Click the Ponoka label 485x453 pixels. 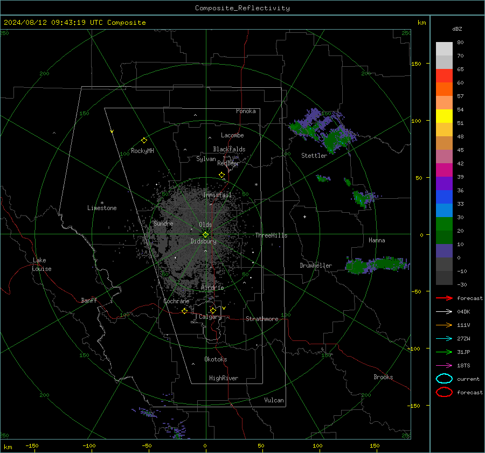click(246, 111)
